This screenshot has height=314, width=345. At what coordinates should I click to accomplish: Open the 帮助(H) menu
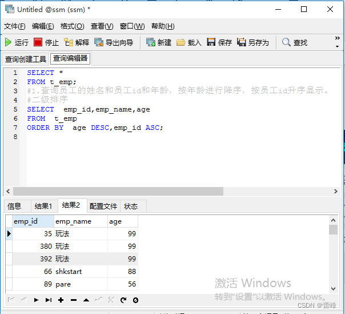(163, 26)
